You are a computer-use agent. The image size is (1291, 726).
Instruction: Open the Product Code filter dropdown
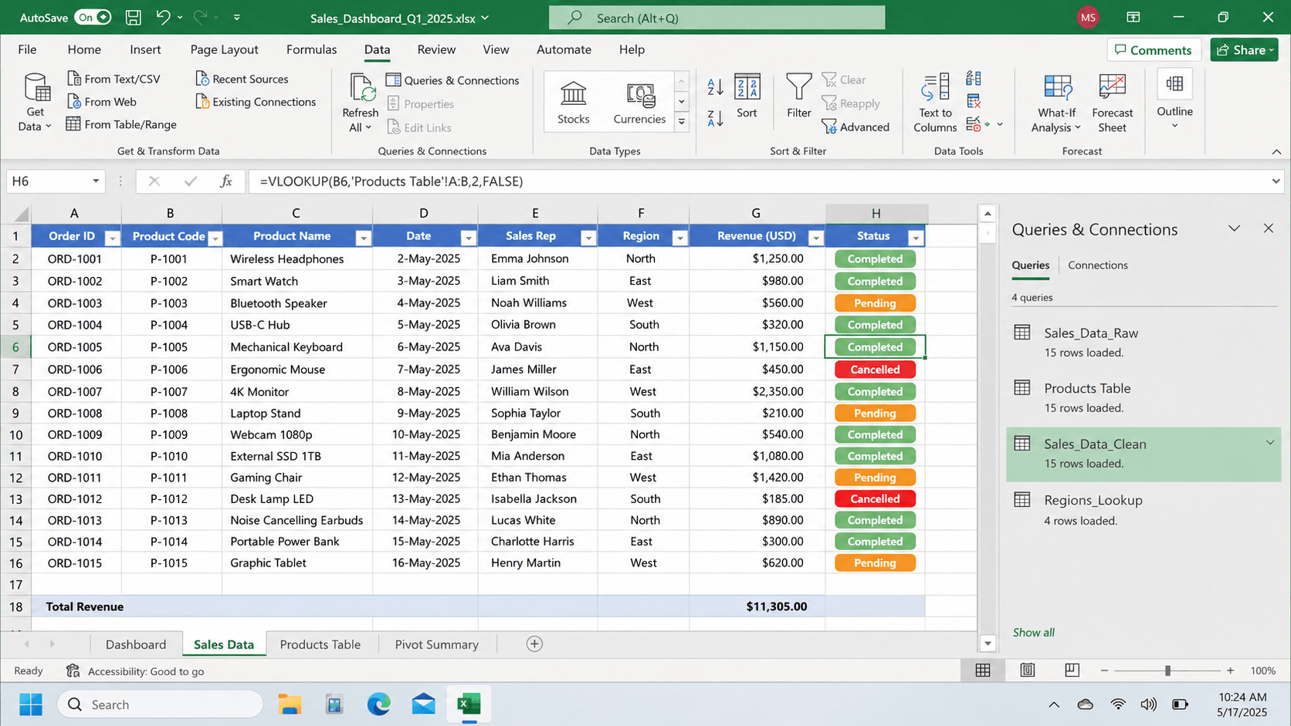coord(215,238)
